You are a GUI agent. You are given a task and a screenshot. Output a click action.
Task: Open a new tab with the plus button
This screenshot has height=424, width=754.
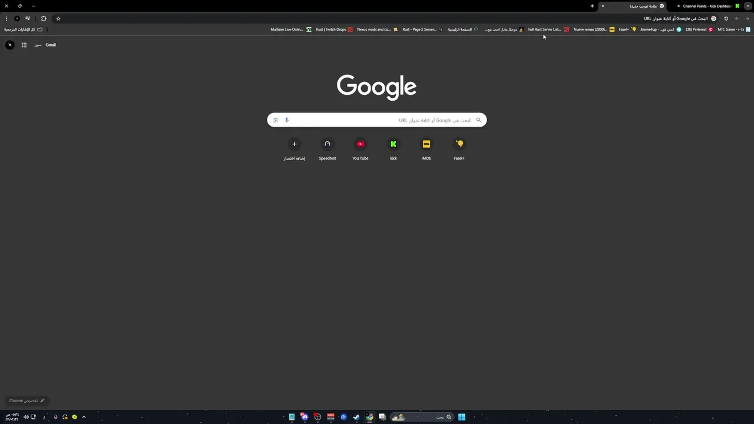[x=592, y=6]
